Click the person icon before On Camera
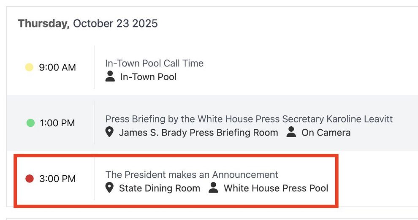This screenshot has height=220, width=418. point(291,132)
